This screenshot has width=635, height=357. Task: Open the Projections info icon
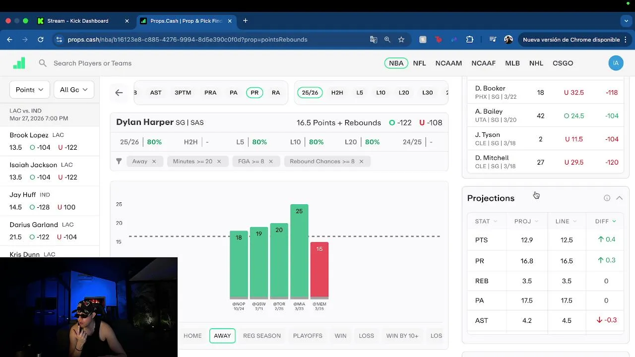pyautogui.click(x=607, y=198)
